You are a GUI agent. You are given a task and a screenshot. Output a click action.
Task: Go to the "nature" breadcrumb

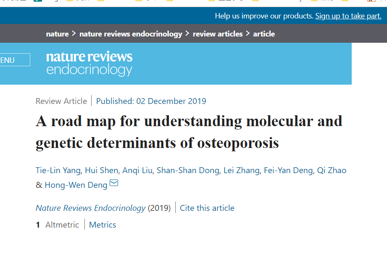click(57, 34)
